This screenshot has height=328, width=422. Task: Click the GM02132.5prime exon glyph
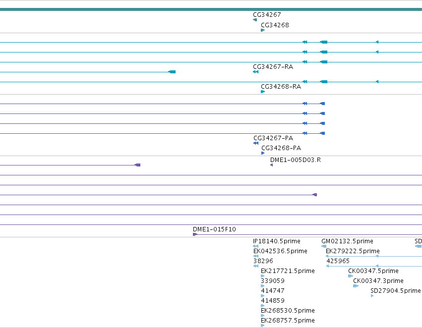324,246
